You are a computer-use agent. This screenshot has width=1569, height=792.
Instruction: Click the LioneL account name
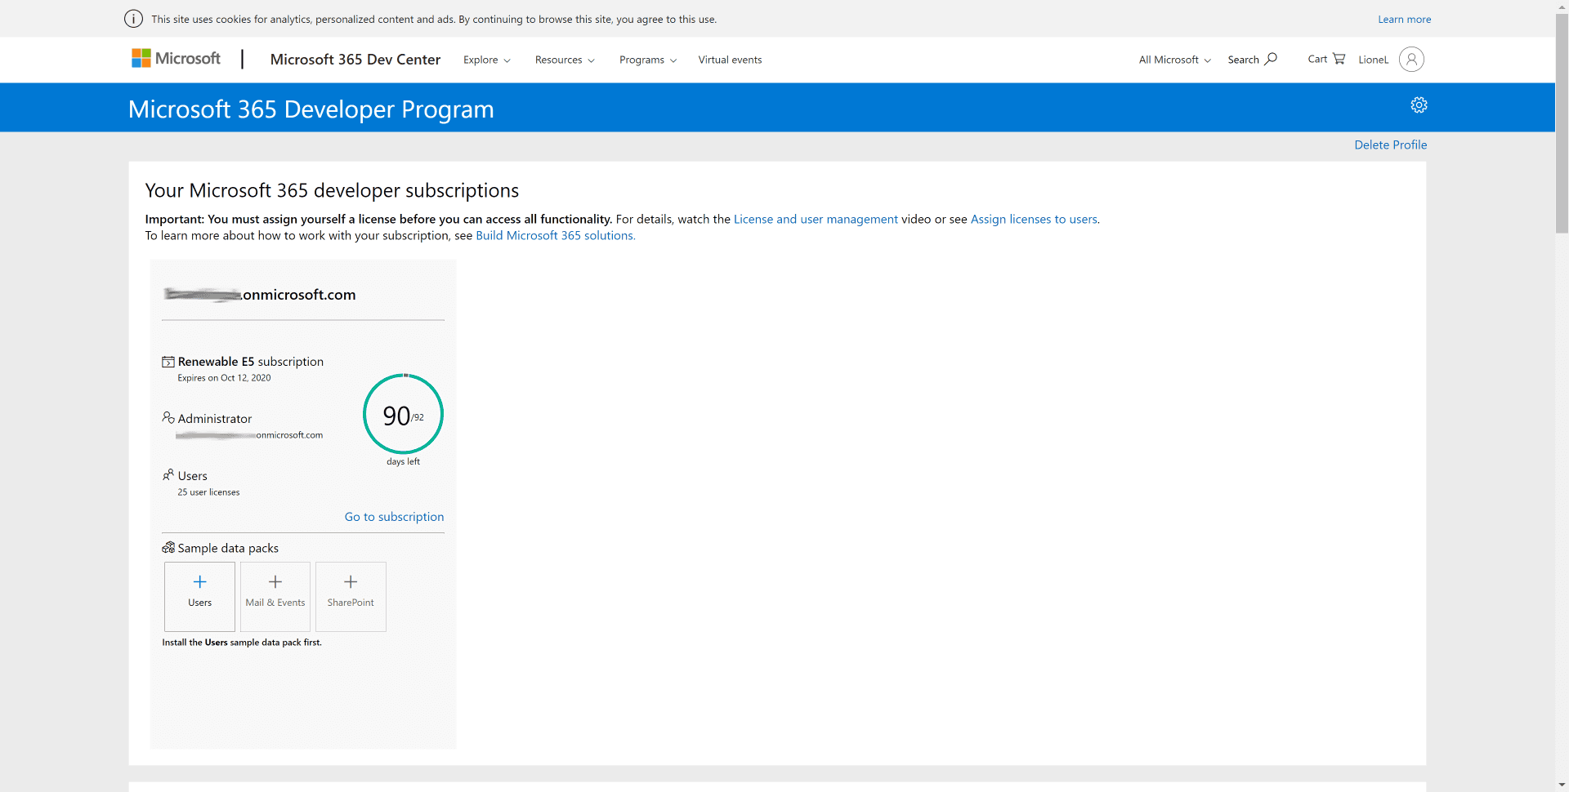click(x=1373, y=60)
